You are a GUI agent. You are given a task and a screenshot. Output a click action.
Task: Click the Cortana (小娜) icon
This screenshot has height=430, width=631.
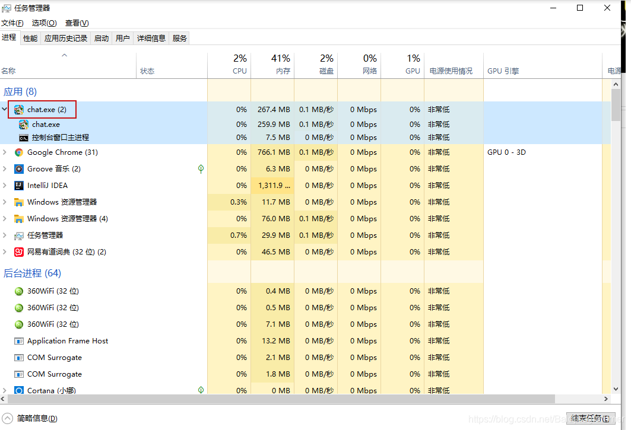[19, 390]
